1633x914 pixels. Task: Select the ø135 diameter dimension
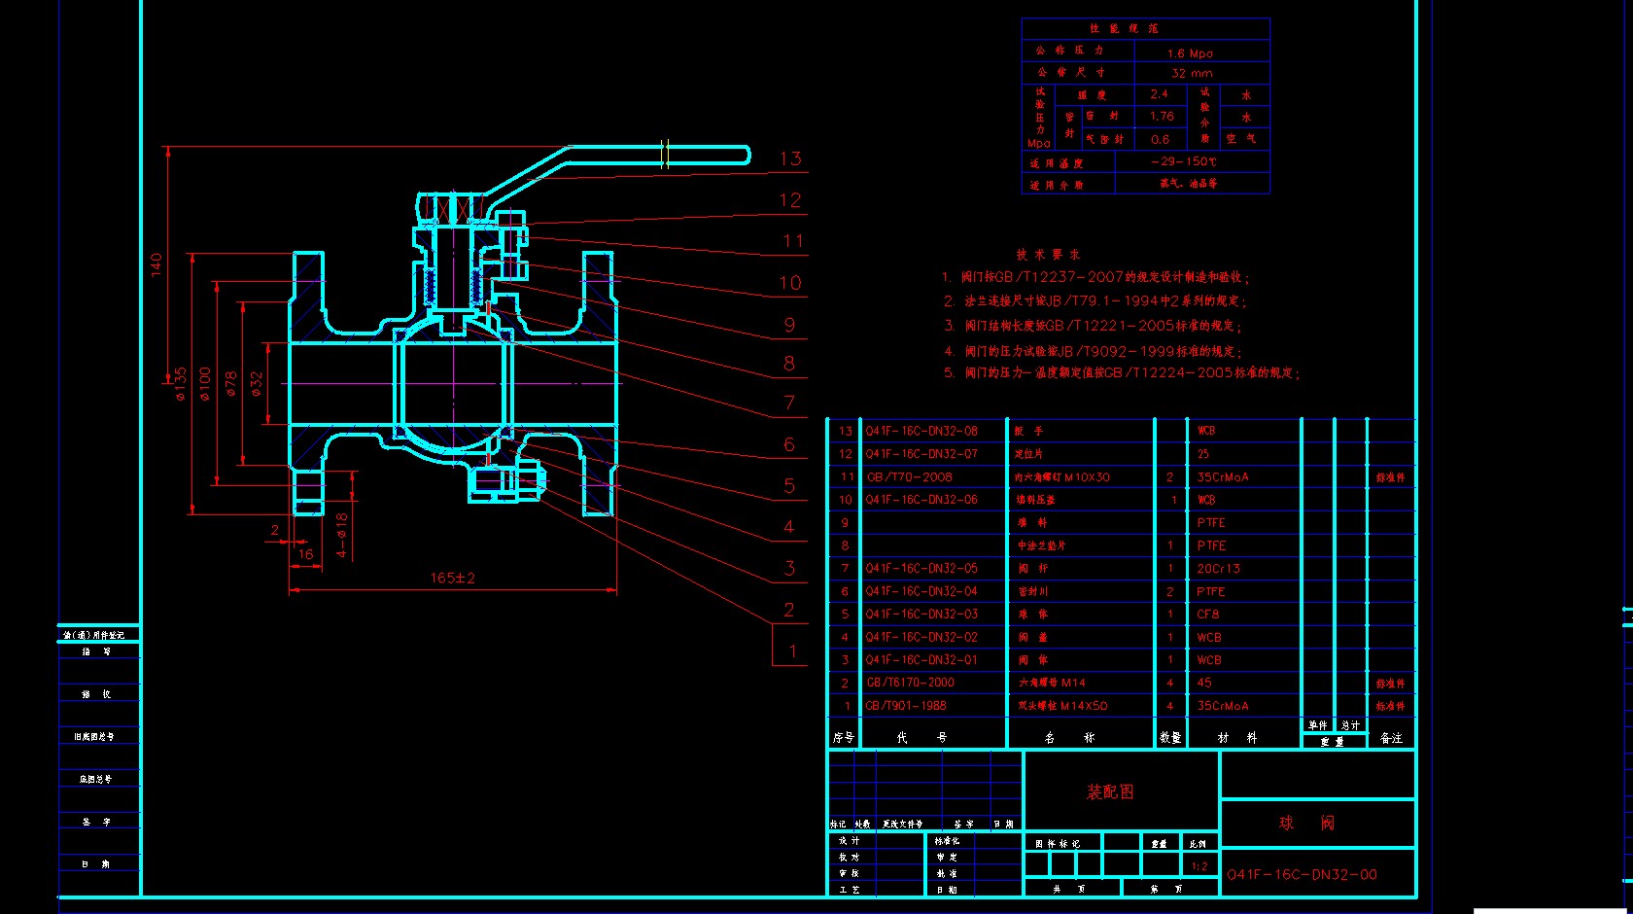point(180,385)
